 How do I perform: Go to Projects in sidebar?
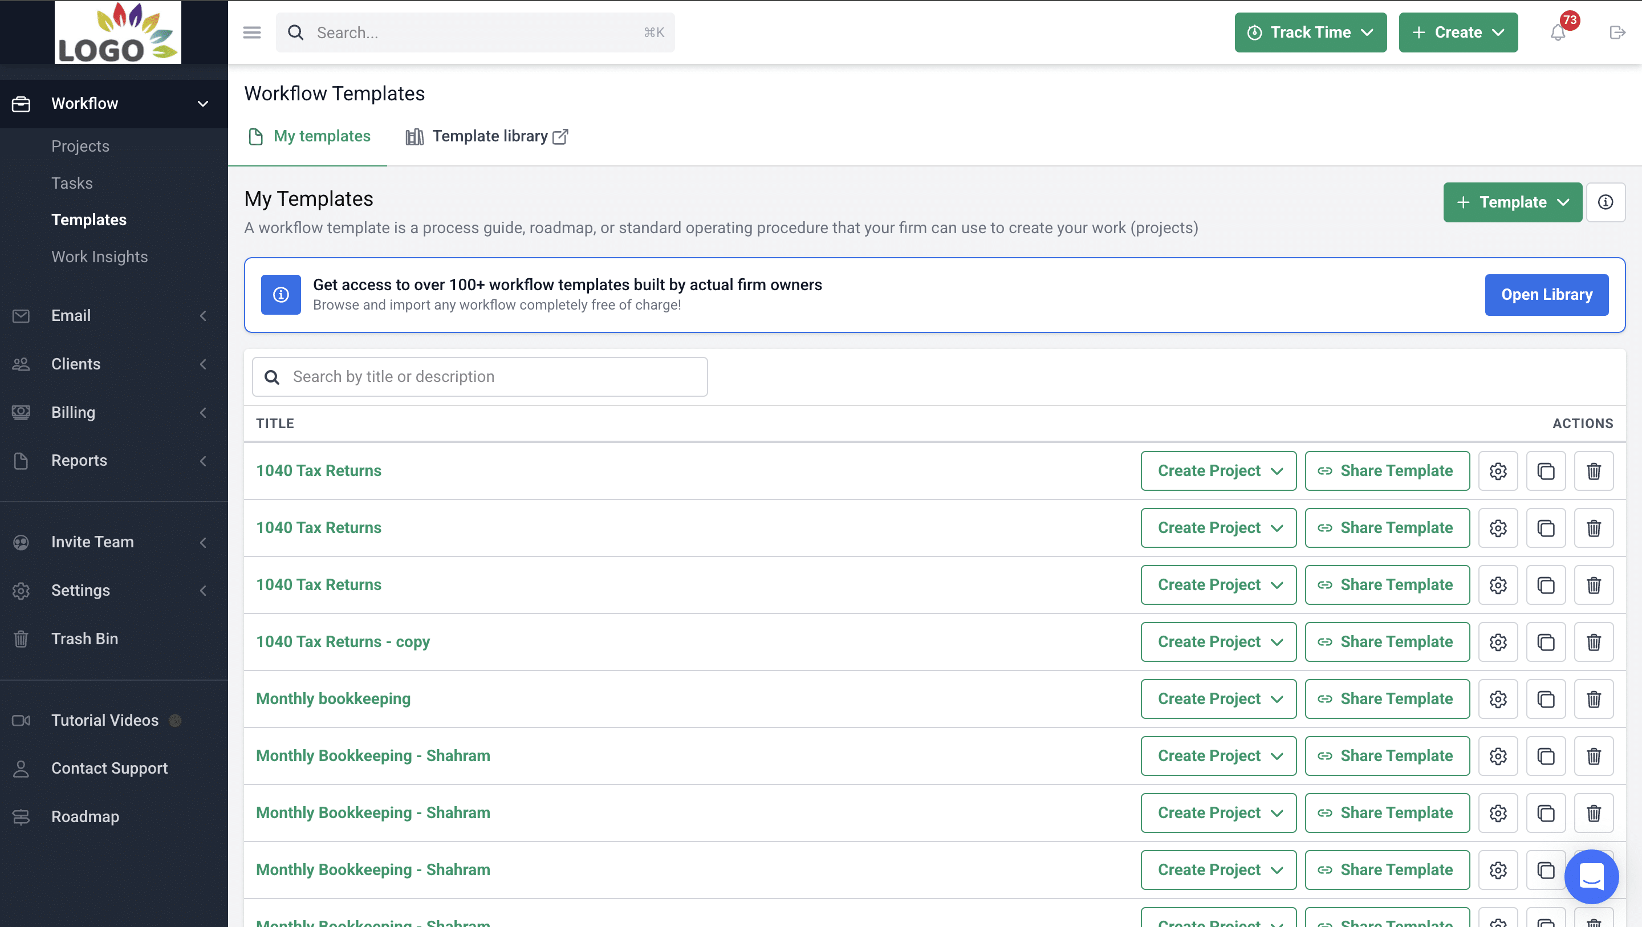[x=80, y=146]
